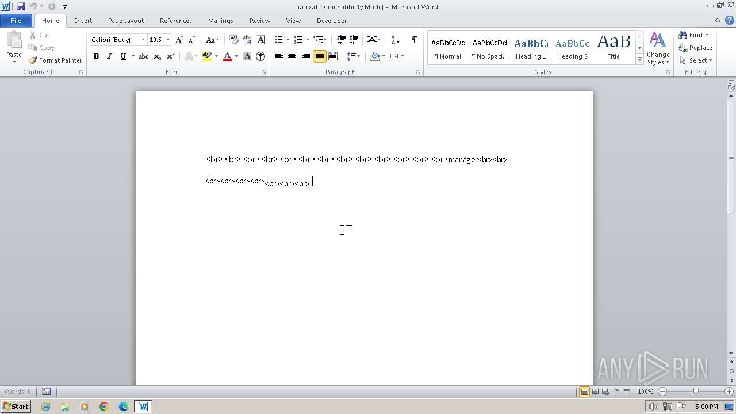Screen dimensions: 736x414
Task: Open Change Case dropdown
Action: tap(212, 40)
